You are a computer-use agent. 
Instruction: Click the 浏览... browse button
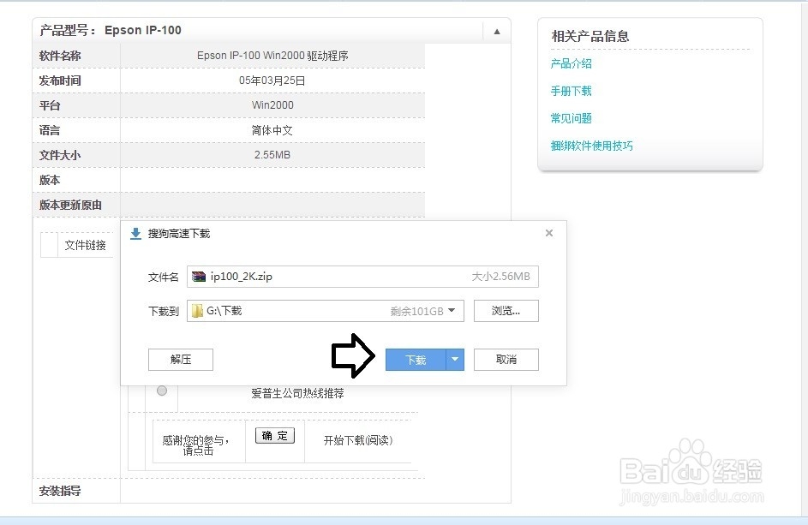506,311
